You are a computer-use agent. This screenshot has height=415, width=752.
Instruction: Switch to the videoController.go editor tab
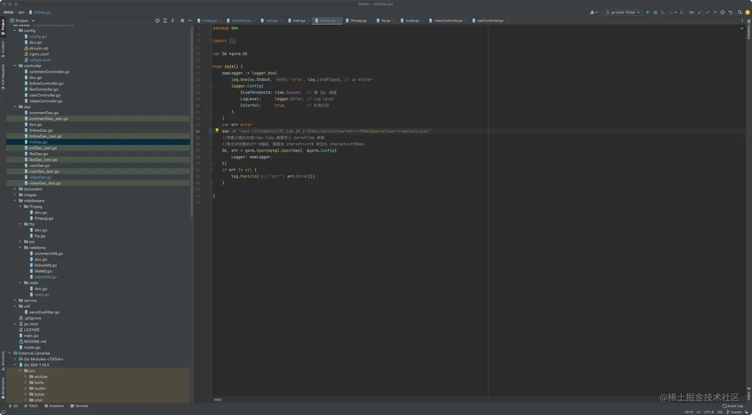[x=448, y=20]
